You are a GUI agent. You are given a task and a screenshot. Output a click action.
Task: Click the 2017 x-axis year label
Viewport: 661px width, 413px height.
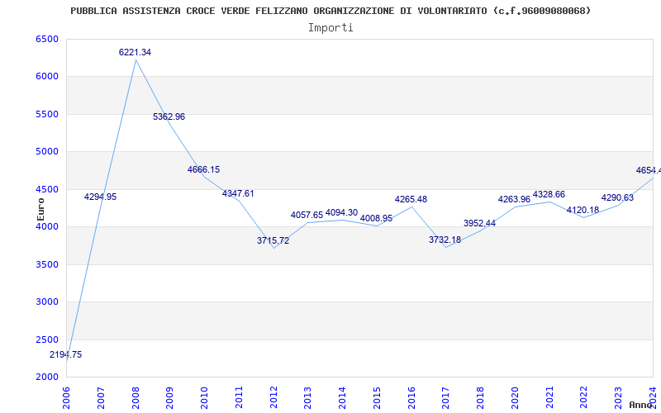click(x=445, y=397)
